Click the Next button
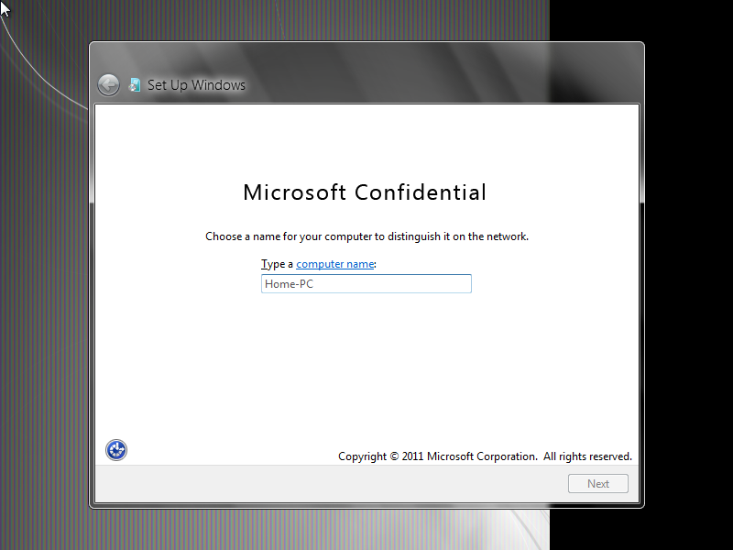The image size is (733, 550). click(598, 484)
